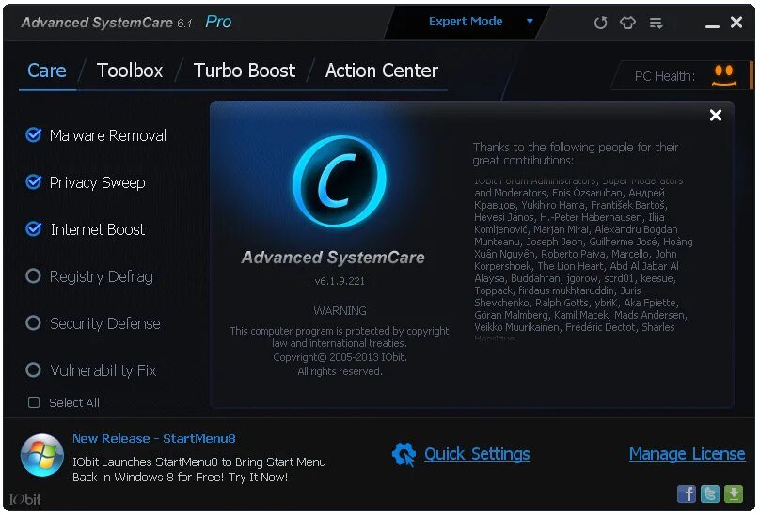760x517 pixels.
Task: Open the options menu lines icon
Action: 656,23
